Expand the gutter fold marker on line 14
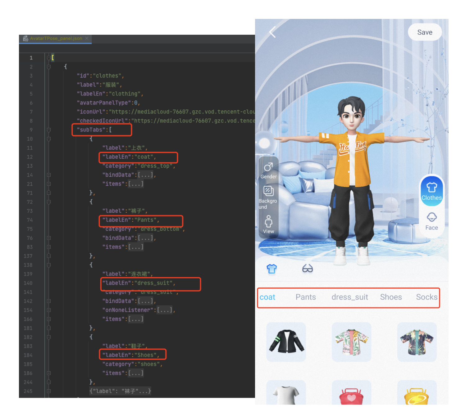The image size is (461, 416). point(48,175)
